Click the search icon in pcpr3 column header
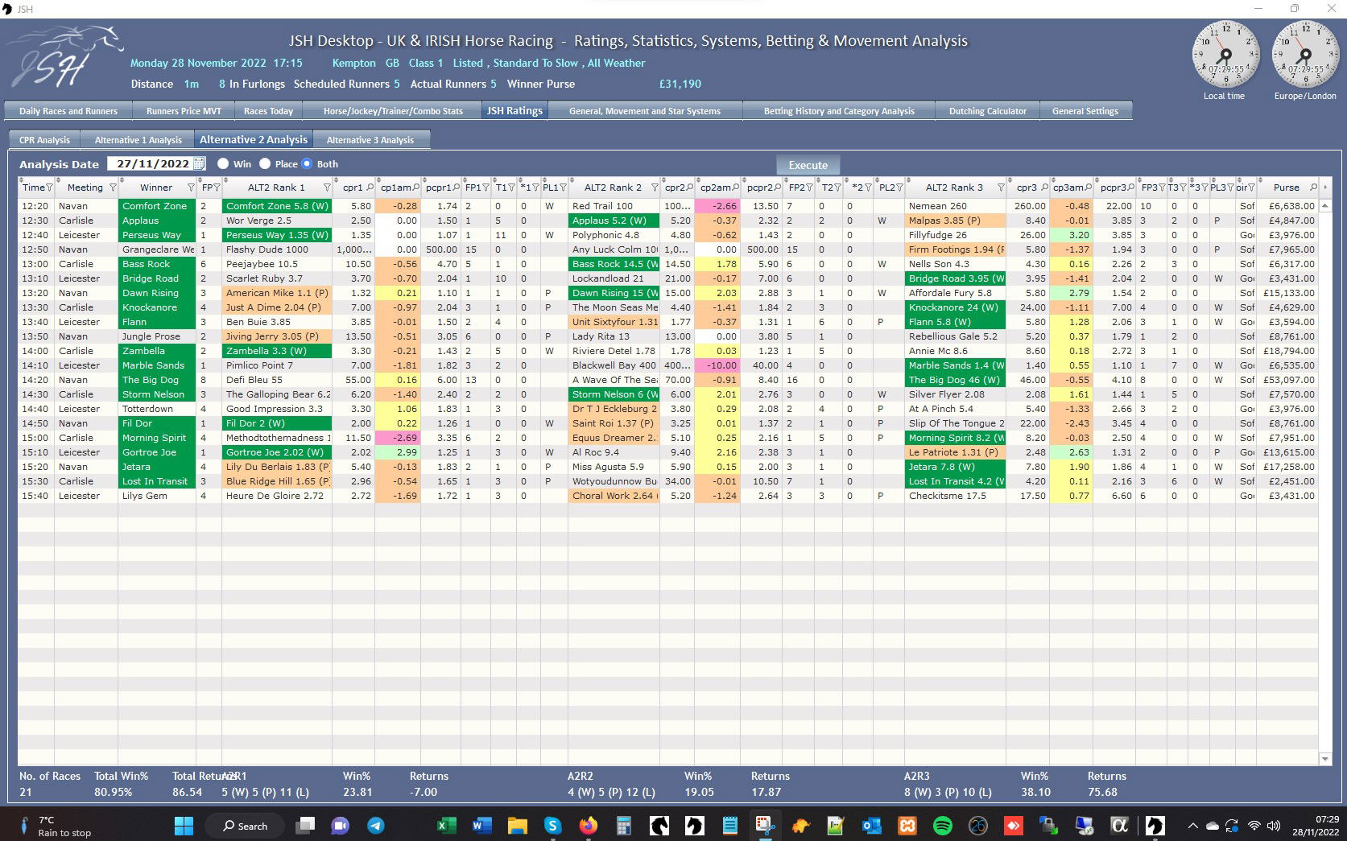This screenshot has height=841, width=1347. (1132, 188)
